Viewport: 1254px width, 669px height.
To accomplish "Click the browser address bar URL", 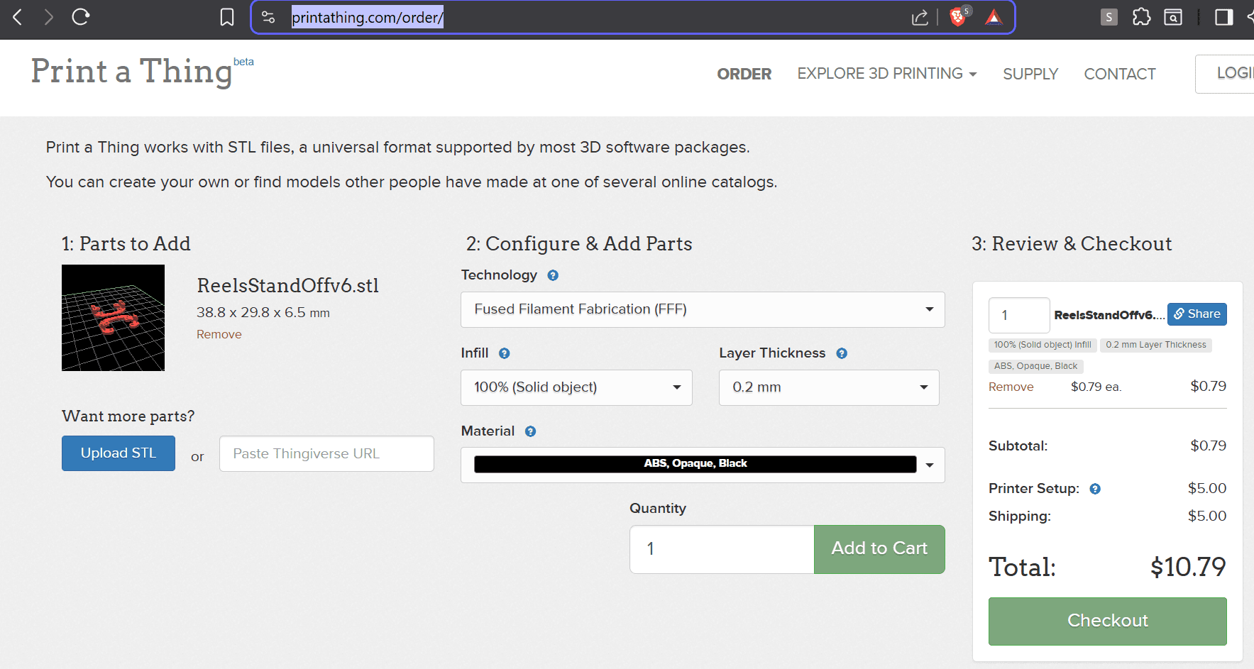I will pos(368,17).
